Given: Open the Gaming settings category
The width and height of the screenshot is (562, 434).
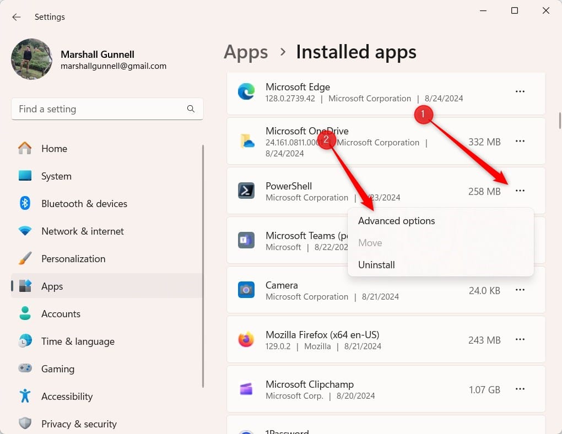Looking at the screenshot, I should [x=58, y=369].
